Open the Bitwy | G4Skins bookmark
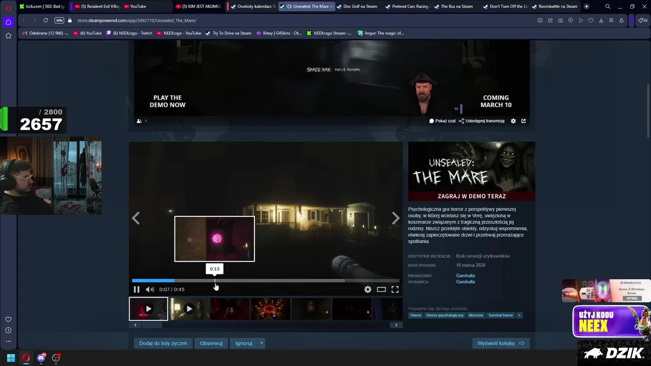 click(x=279, y=33)
